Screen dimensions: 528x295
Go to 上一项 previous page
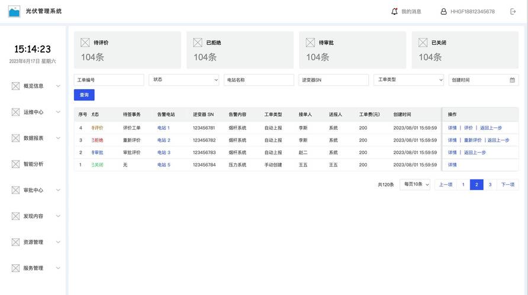click(446, 185)
